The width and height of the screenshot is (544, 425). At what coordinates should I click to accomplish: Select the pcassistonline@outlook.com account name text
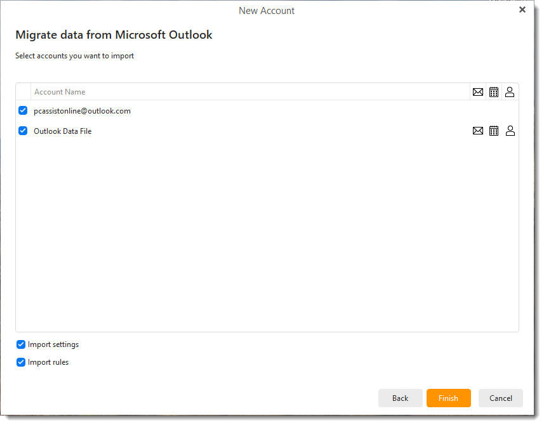[x=82, y=111]
